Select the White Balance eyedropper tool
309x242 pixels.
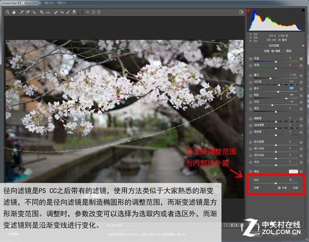pyautogui.click(x=21, y=12)
